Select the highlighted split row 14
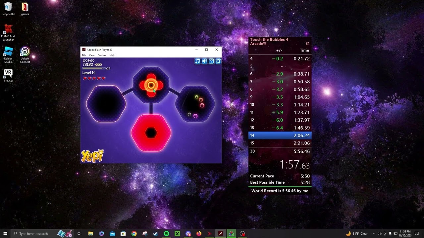 tap(280, 135)
